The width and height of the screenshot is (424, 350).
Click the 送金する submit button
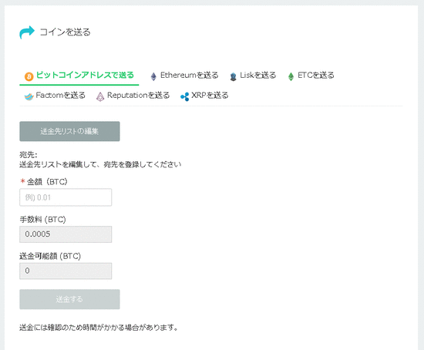point(69,299)
